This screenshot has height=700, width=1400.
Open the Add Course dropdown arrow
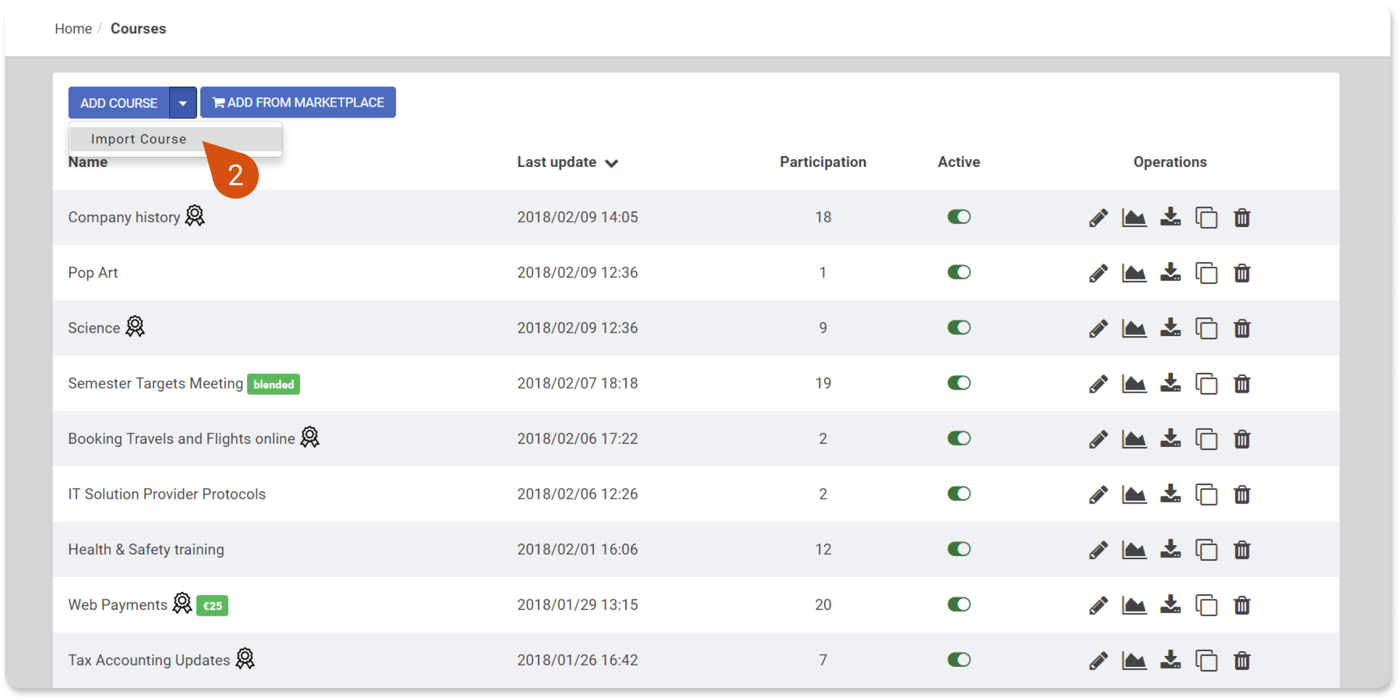coord(183,102)
